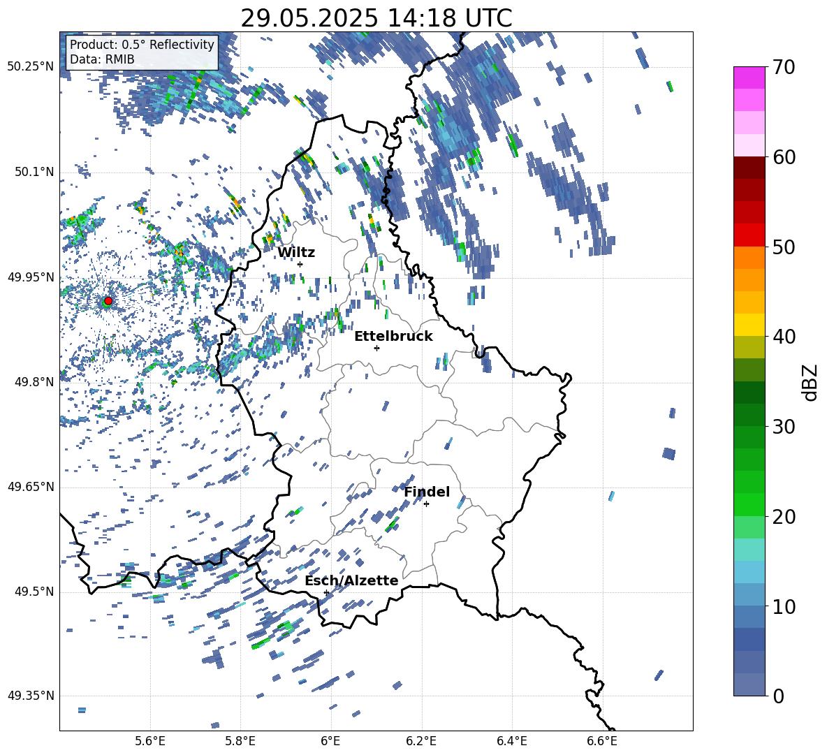Click the dBZ colorbar axis label
Viewport: 827px width, 755px height.
click(x=811, y=382)
